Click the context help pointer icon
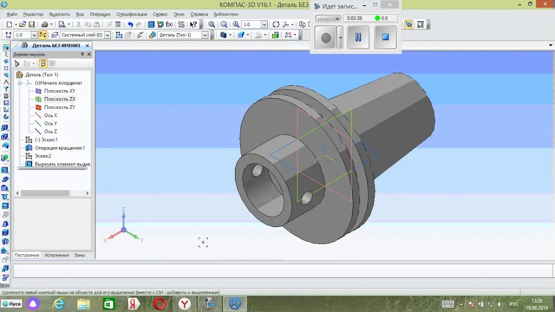 tap(193, 24)
